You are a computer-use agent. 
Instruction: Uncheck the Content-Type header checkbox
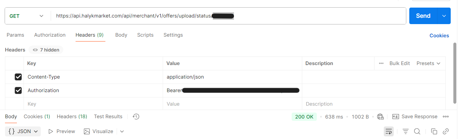[x=18, y=77]
